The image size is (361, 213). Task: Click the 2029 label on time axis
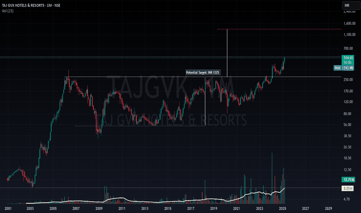[328, 208]
